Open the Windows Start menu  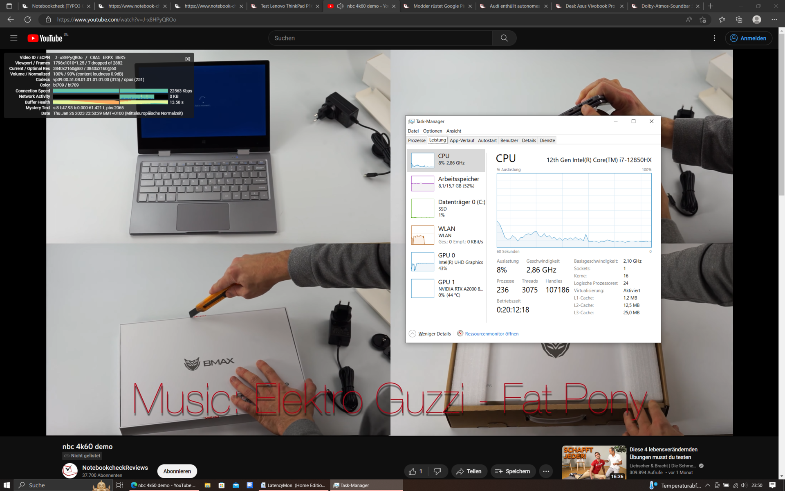pos(7,485)
